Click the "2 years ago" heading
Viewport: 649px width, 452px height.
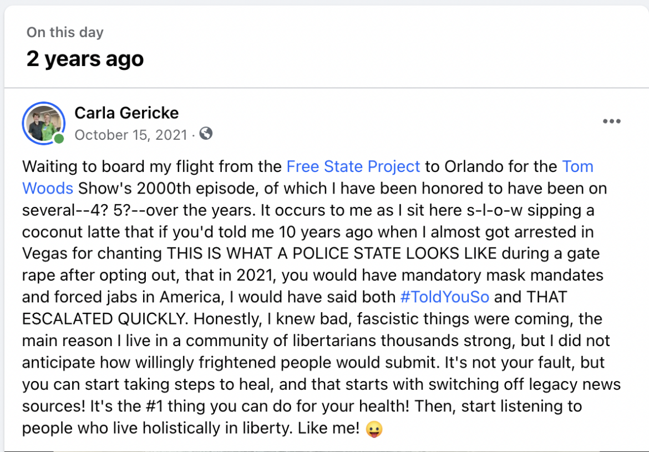[85, 59]
